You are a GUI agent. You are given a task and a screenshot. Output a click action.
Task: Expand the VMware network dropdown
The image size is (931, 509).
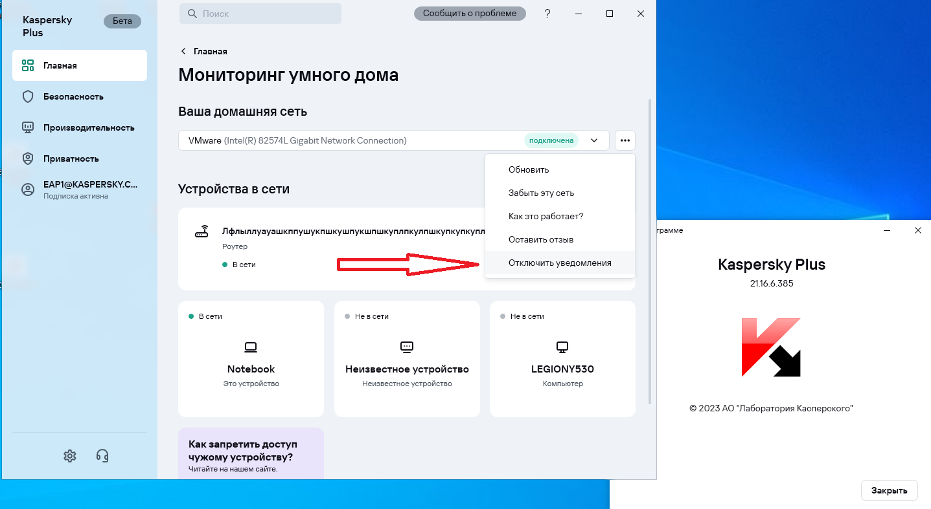point(394,140)
